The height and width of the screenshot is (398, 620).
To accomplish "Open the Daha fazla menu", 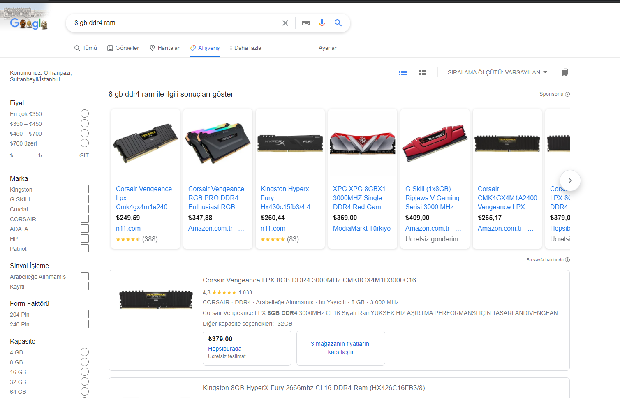I will point(245,48).
